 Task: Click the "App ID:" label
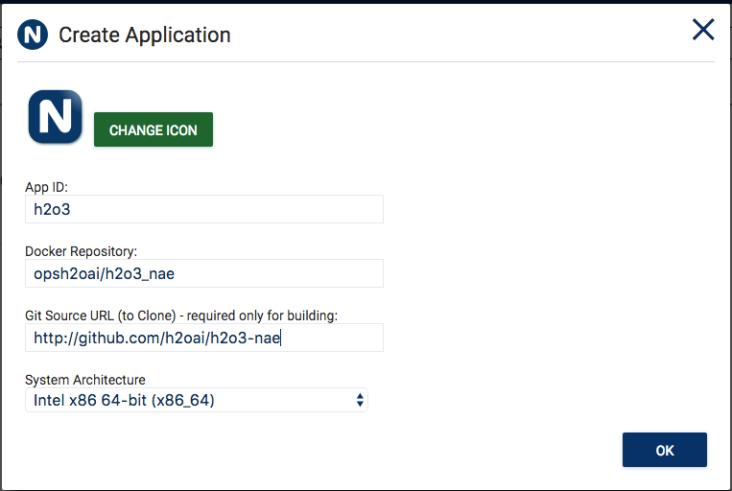[x=46, y=187]
